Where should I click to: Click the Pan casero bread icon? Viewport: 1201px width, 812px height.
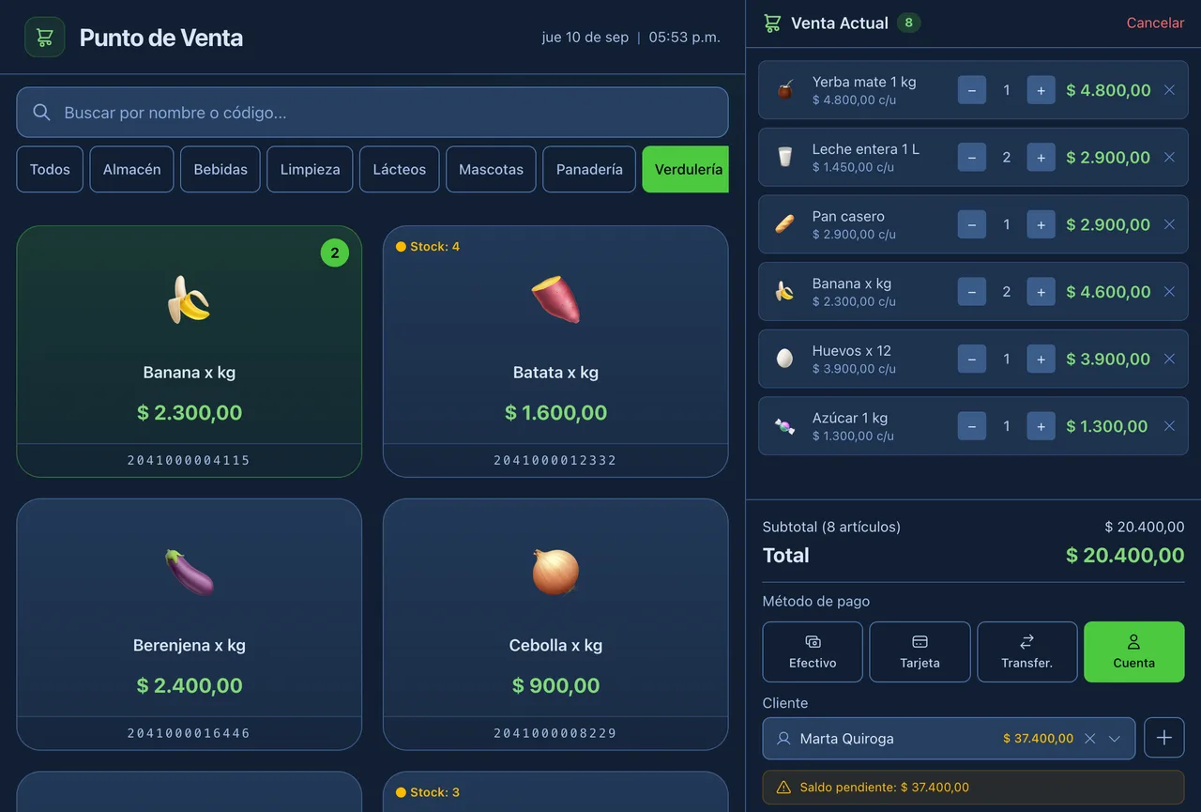pyautogui.click(x=784, y=224)
